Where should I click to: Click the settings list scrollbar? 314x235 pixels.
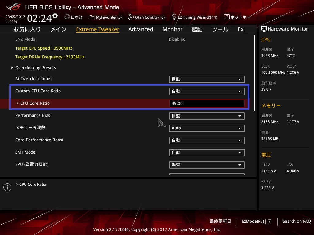[x=254, y=73]
